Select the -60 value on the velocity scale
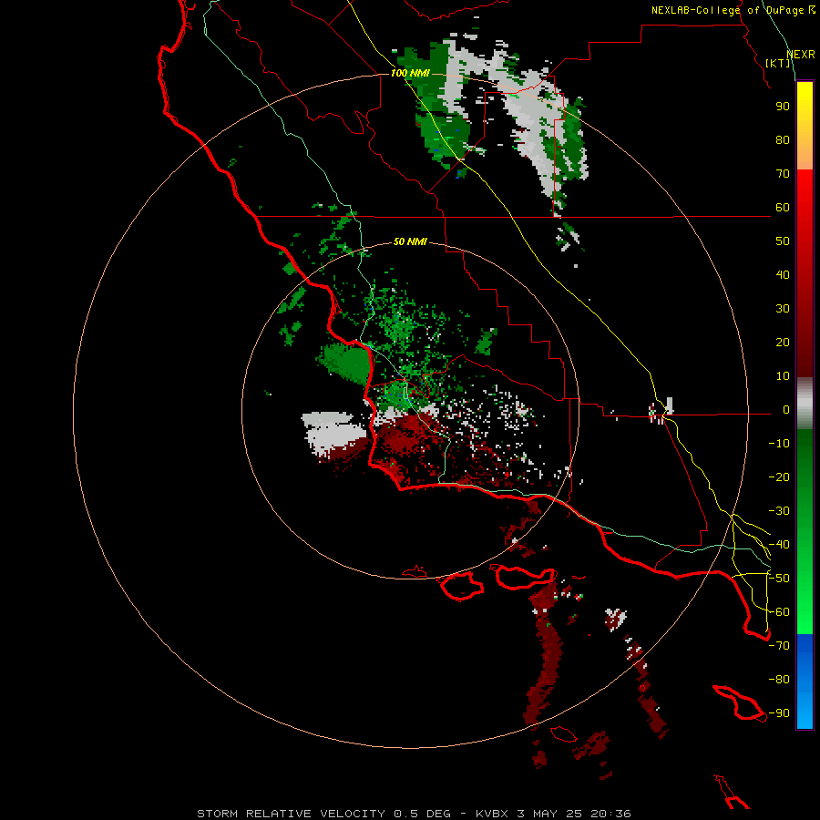Screen dimensions: 820x820 [779, 612]
